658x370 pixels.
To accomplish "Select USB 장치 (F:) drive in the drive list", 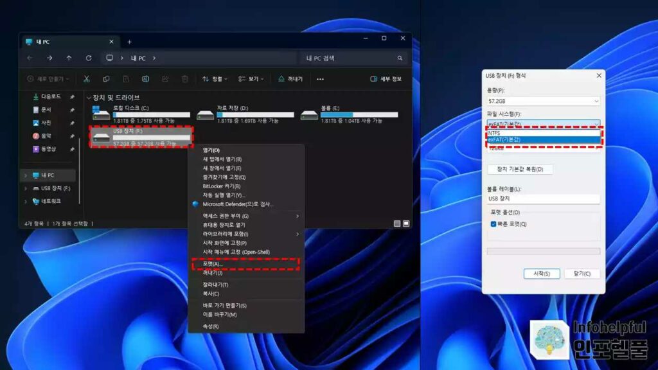I will (141, 137).
